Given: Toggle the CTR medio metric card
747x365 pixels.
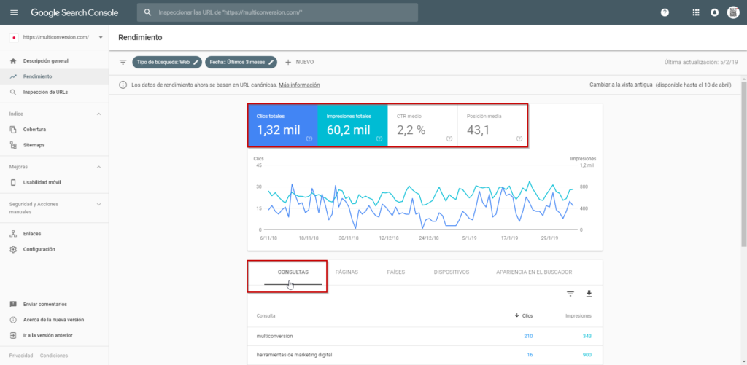Looking at the screenshot, I should click(422, 125).
